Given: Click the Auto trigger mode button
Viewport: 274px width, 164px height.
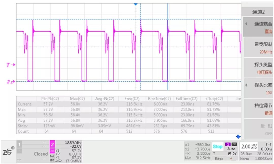Looking at the screenshot, I should coord(231,149).
